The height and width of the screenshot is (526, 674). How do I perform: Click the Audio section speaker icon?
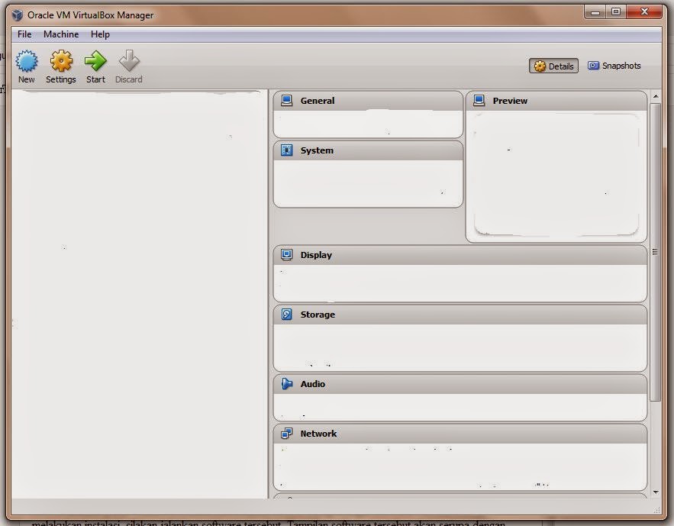pos(287,384)
